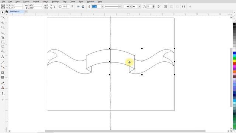
Task: Click the outline pen icon on property bar
Action: 89,7
